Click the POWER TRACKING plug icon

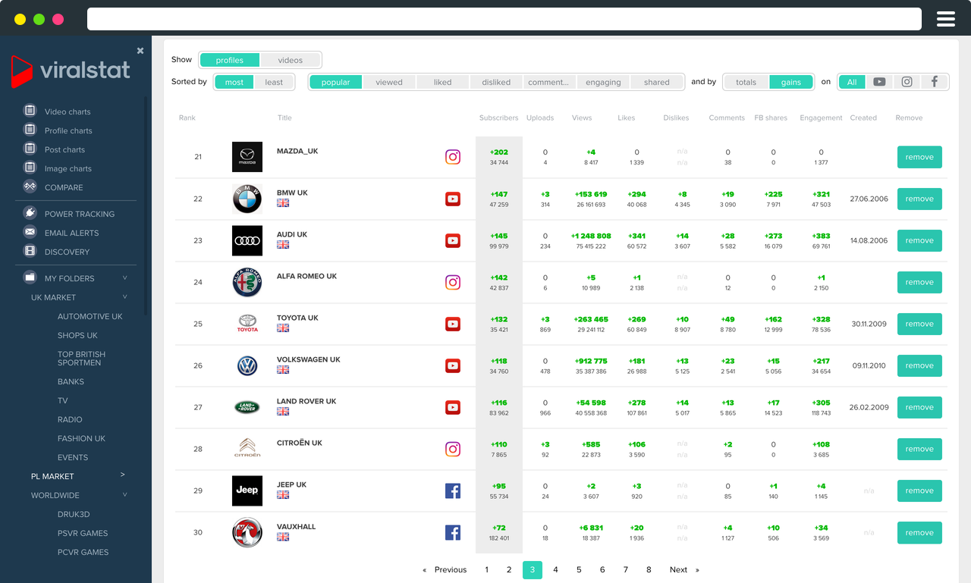click(x=30, y=213)
